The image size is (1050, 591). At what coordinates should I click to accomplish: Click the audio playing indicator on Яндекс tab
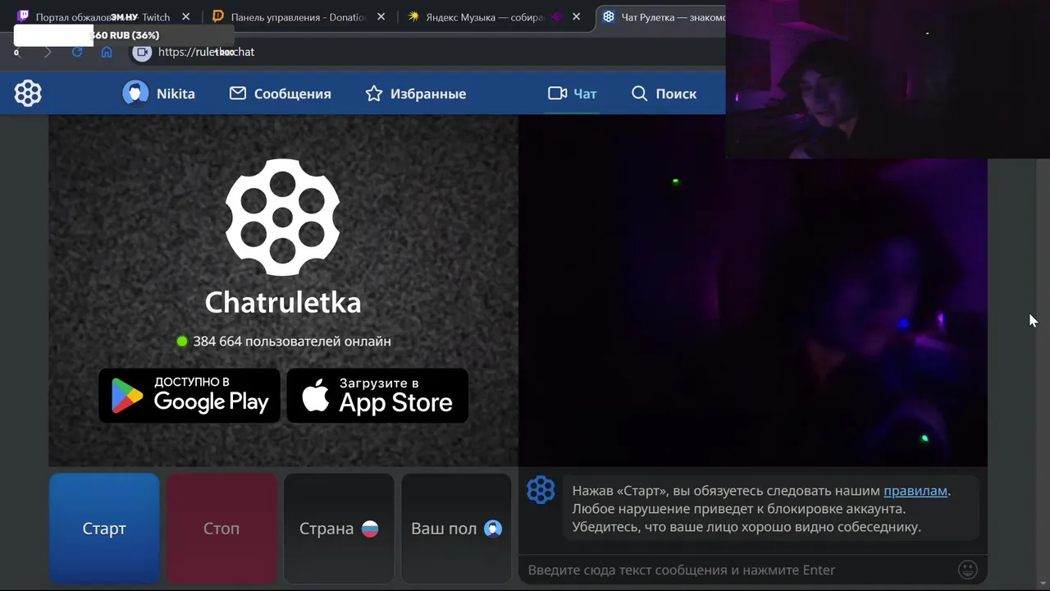click(555, 16)
